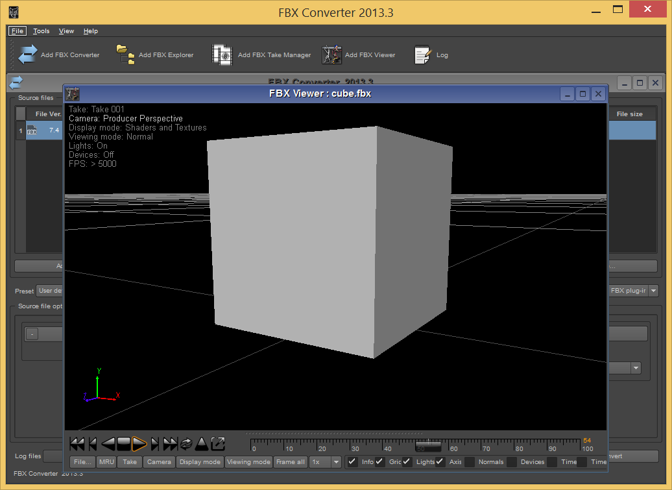The image size is (672, 490).
Task: Click the triangle icon beside loop button
Action: [202, 444]
